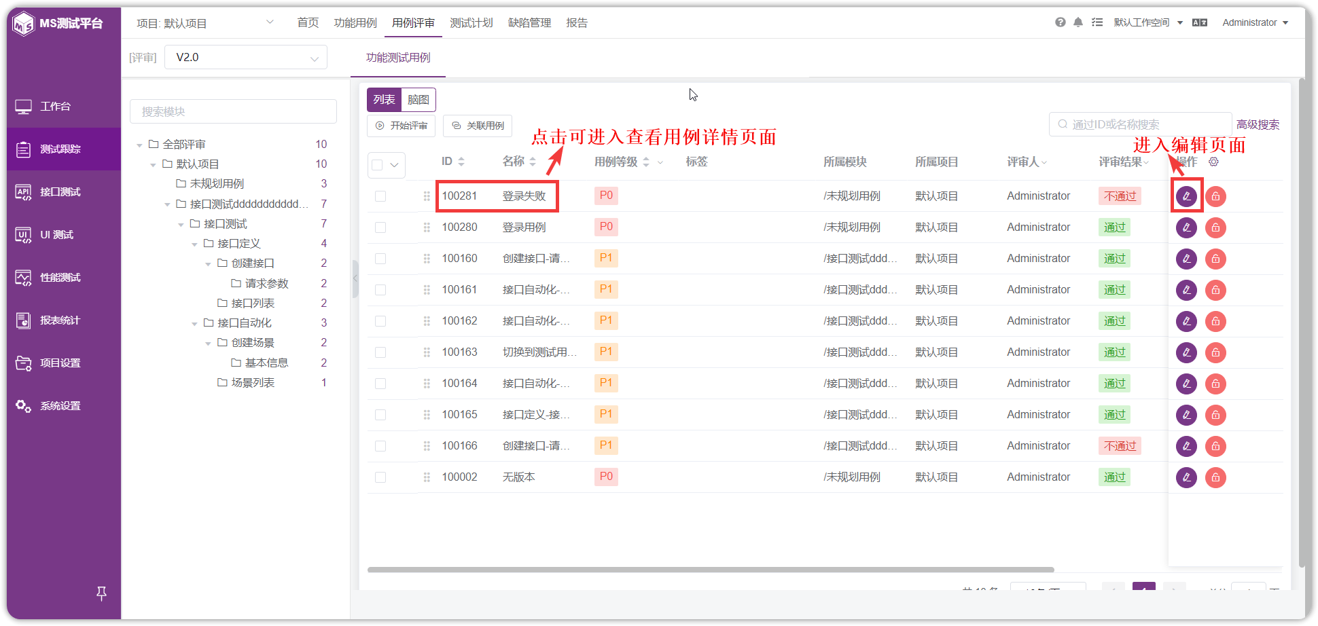Open the 默认工作空间 workspace dropdown
The width and height of the screenshot is (1318, 626).
[1148, 22]
